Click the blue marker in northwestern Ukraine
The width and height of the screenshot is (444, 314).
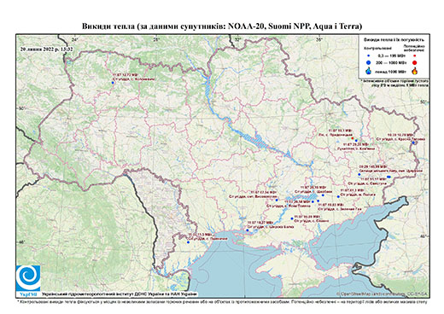coord(113,83)
